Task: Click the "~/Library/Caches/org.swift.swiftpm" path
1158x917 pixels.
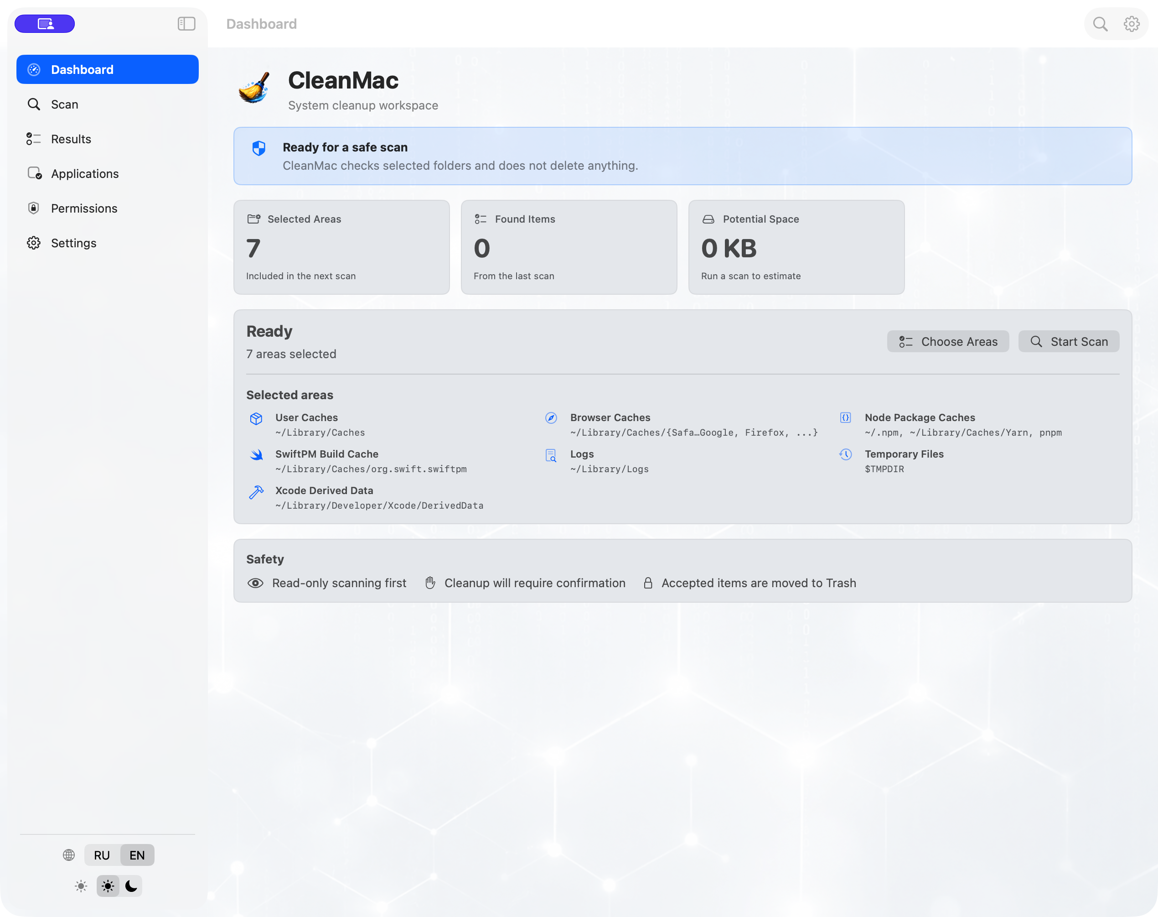Action: point(371,469)
